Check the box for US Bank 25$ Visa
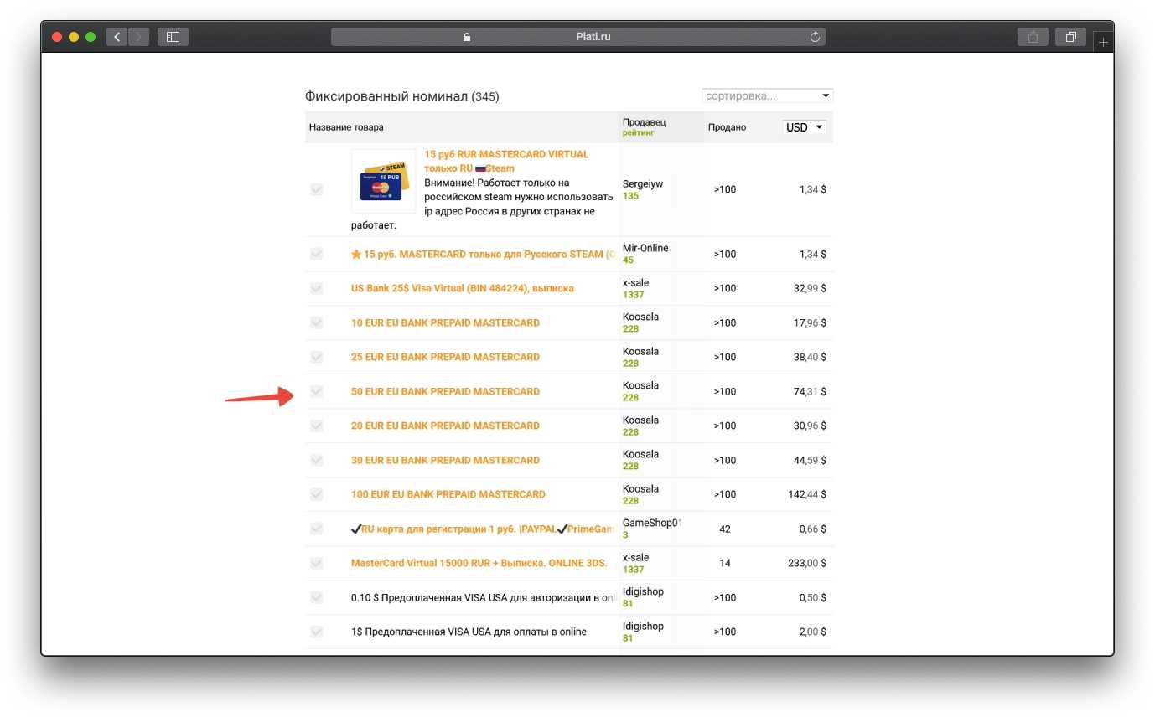 316,288
